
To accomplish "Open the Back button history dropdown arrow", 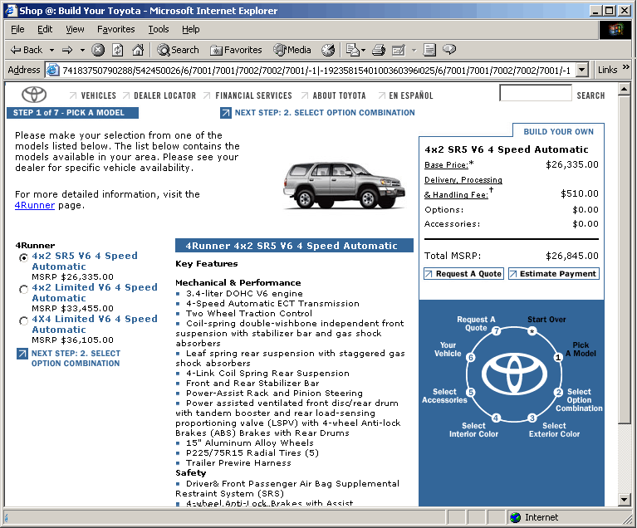I will pos(51,50).
